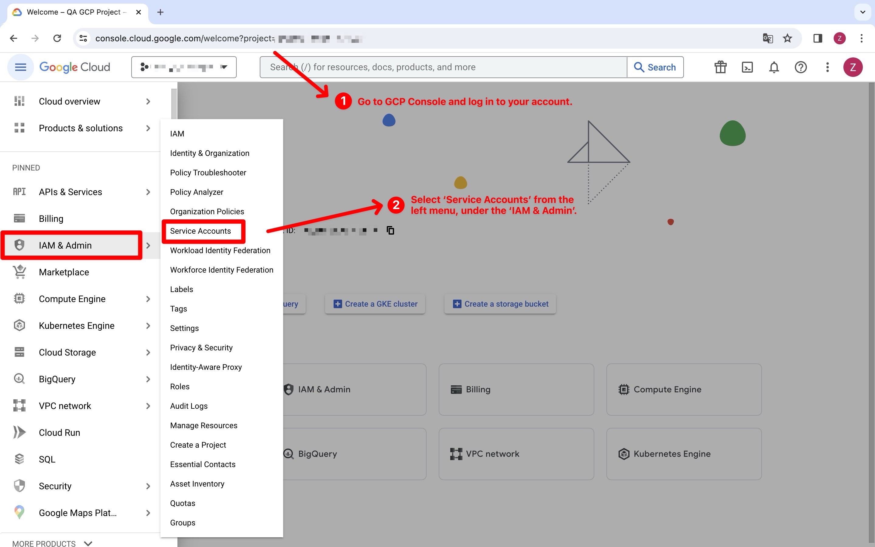Select Service Accounts from submenu
This screenshot has height=547, width=875.
pyautogui.click(x=200, y=231)
